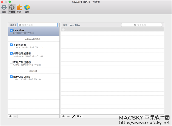Viewport: 172px width, 126px height.
Task: Open the 扩展 extensions puzzle icon
Action: click(x=19, y=9)
